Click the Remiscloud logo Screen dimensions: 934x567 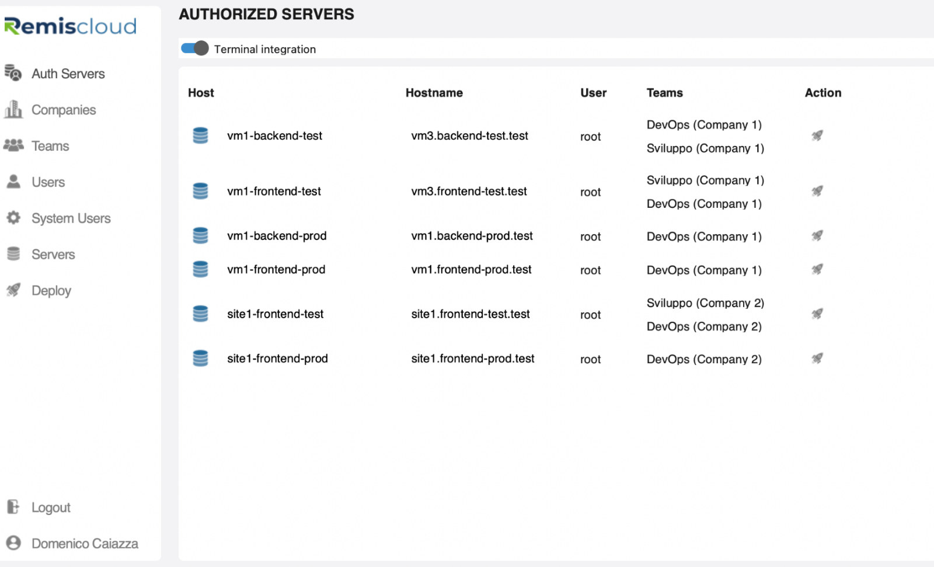click(70, 26)
